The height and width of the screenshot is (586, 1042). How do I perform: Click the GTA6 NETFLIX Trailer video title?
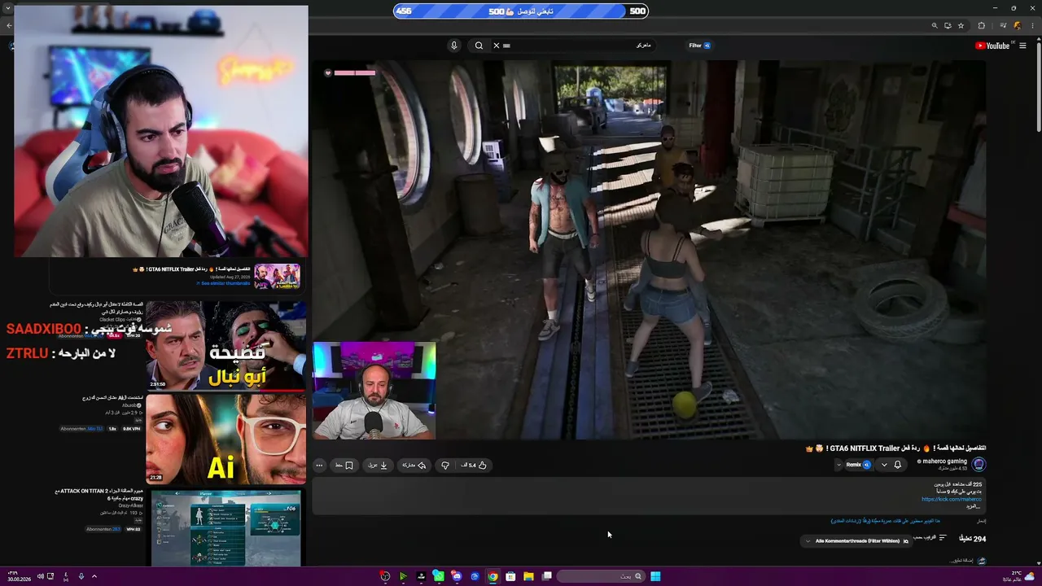point(895,448)
